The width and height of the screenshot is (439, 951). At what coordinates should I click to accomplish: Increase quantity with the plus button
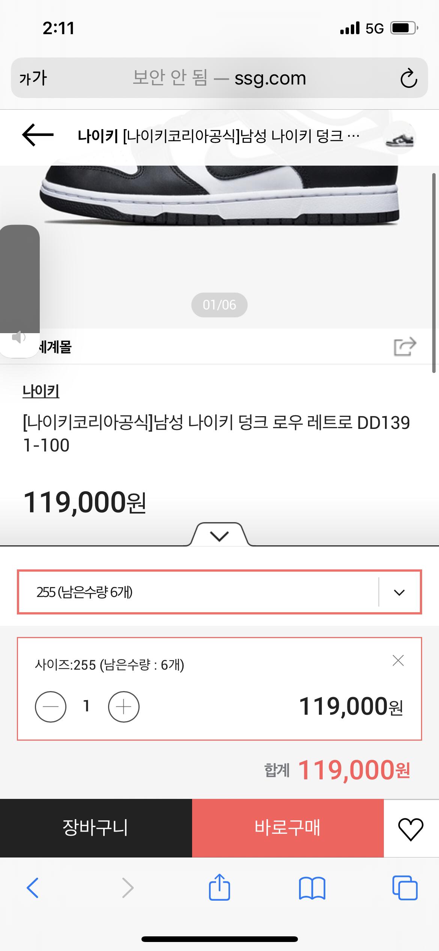pyautogui.click(x=124, y=707)
